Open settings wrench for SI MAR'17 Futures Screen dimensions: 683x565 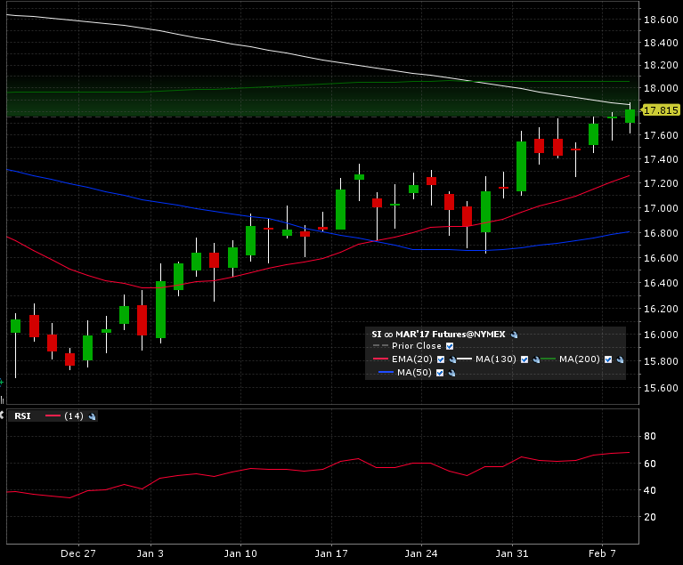[x=515, y=335]
